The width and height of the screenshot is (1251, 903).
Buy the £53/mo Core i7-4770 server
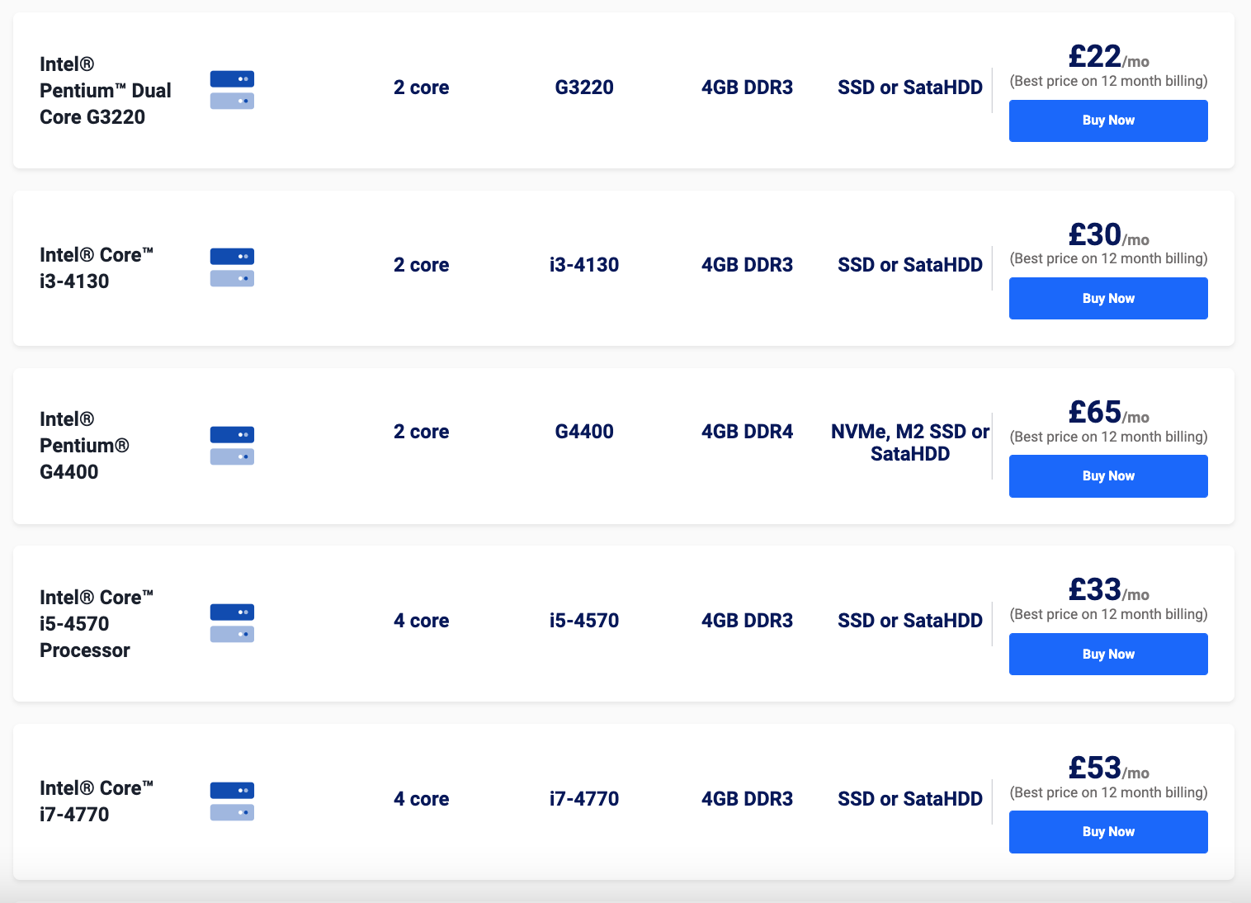pos(1108,832)
